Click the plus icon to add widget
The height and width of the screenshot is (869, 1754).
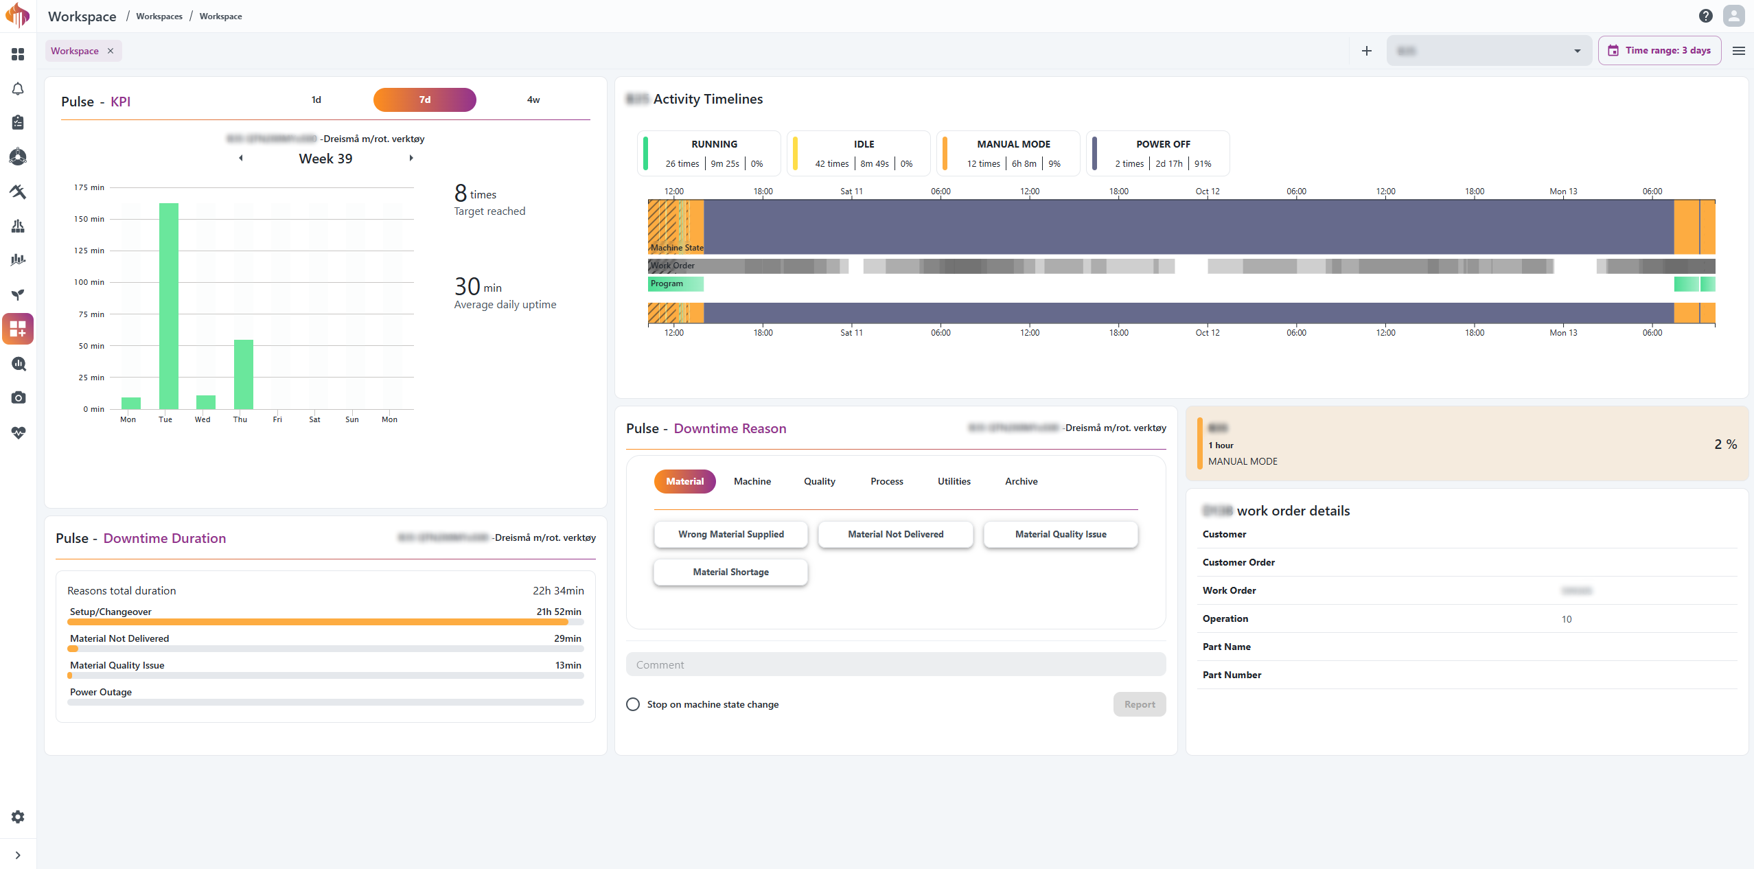(x=1366, y=51)
